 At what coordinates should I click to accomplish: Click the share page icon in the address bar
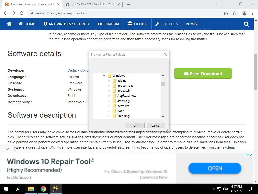pos(227,13)
